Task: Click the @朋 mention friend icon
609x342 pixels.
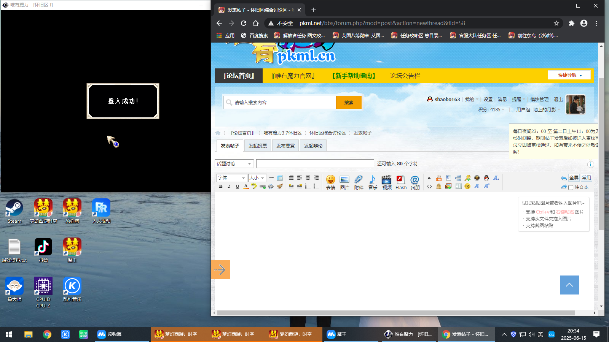Action: (x=415, y=182)
